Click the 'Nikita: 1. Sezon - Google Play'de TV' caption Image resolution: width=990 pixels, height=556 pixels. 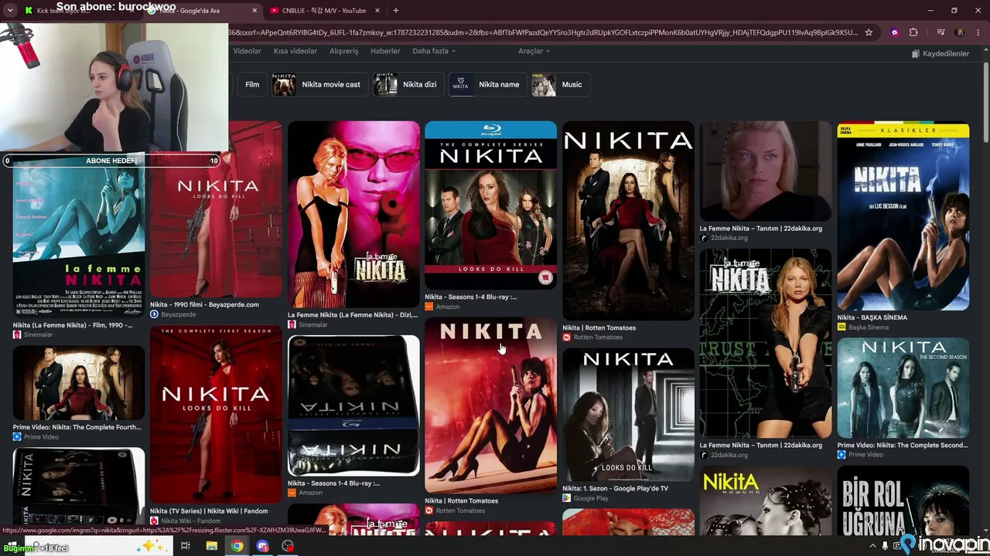pyautogui.click(x=615, y=488)
